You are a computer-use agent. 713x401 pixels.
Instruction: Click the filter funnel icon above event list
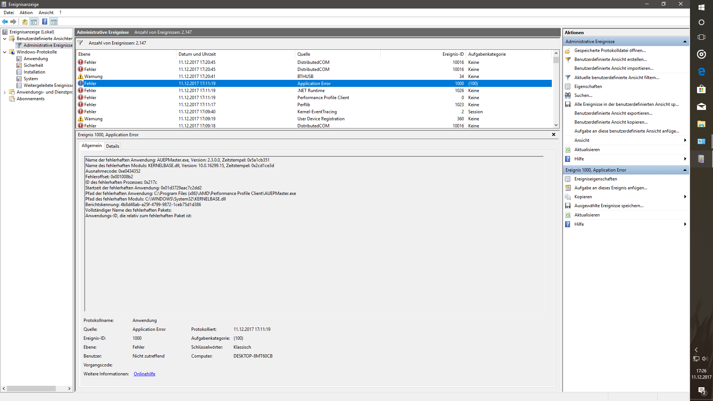pos(80,43)
